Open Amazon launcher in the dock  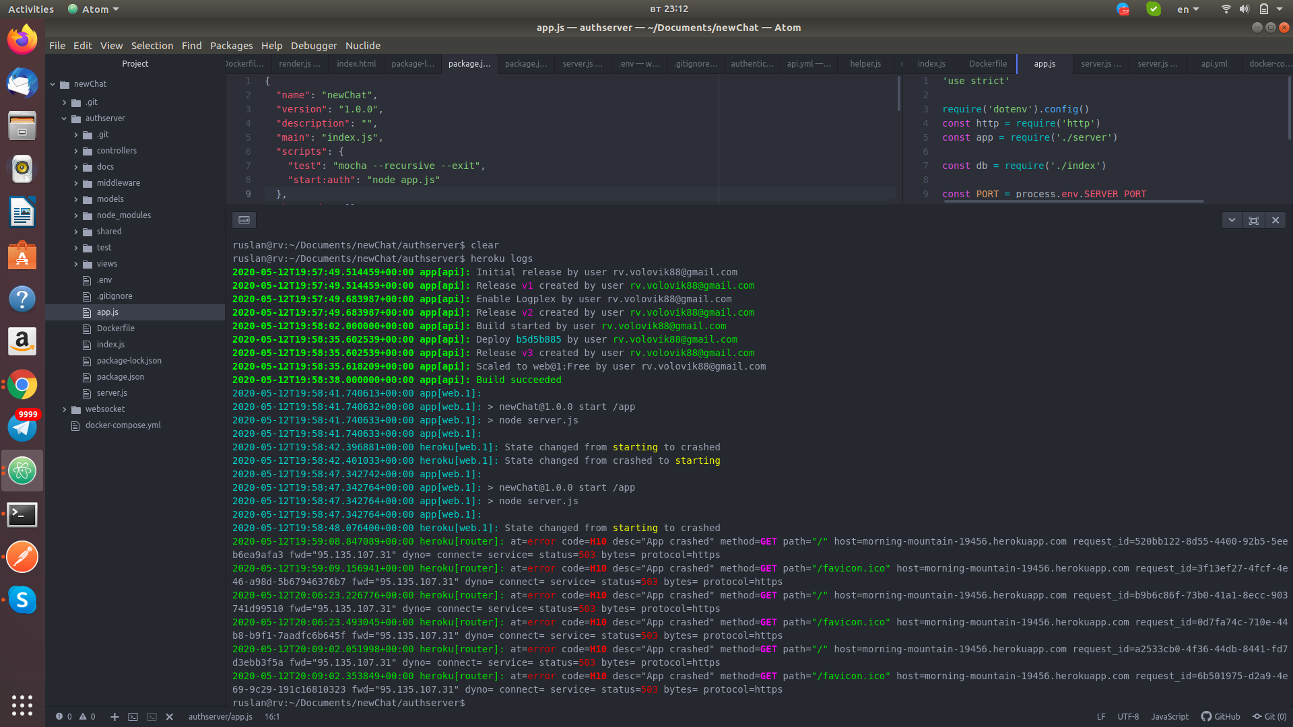tap(22, 341)
